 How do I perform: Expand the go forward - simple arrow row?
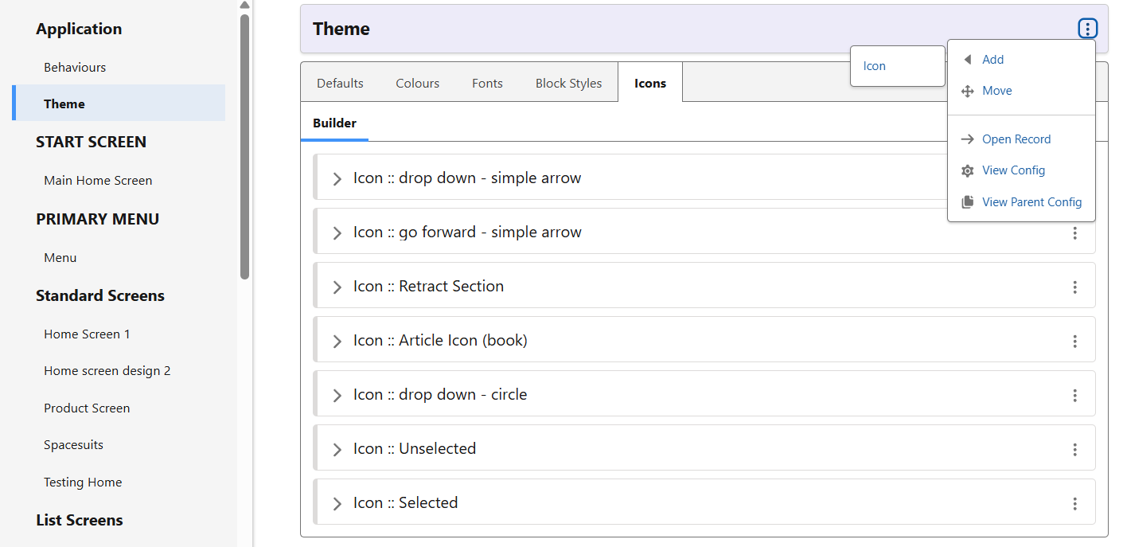coord(337,233)
